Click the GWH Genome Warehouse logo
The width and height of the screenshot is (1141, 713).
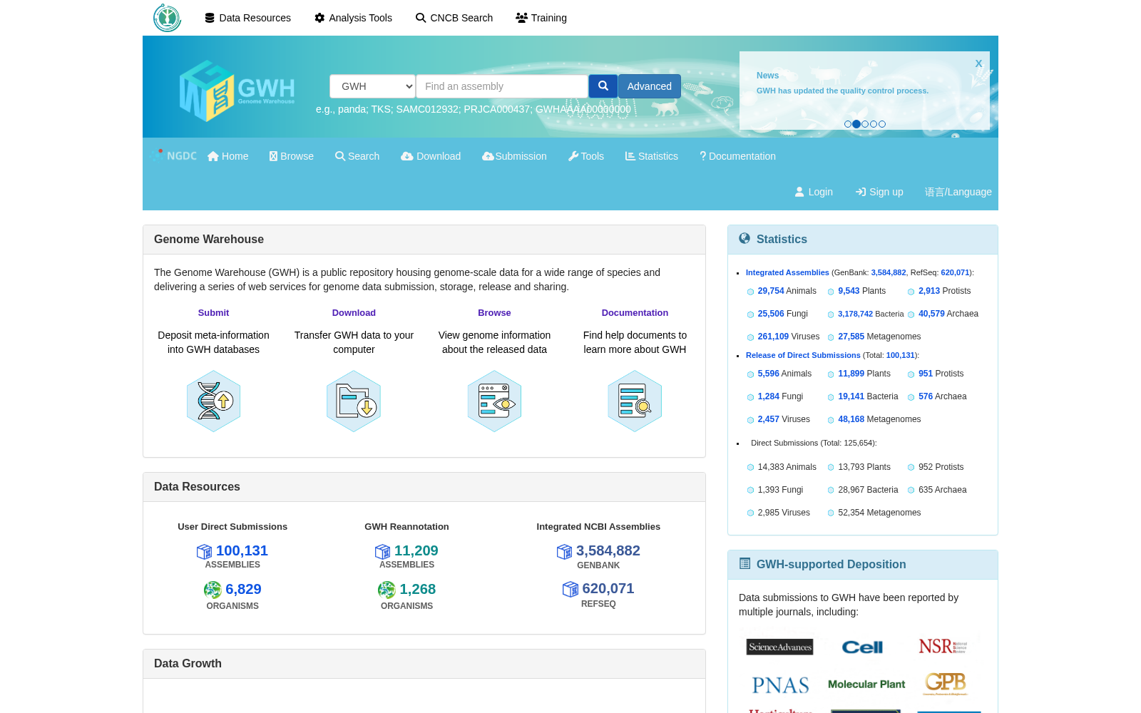(237, 91)
